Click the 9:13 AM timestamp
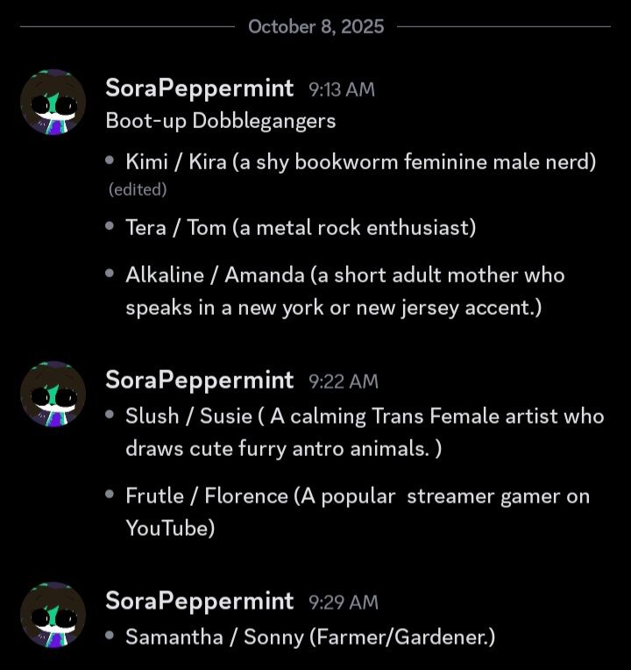The width and height of the screenshot is (631, 670). click(342, 89)
